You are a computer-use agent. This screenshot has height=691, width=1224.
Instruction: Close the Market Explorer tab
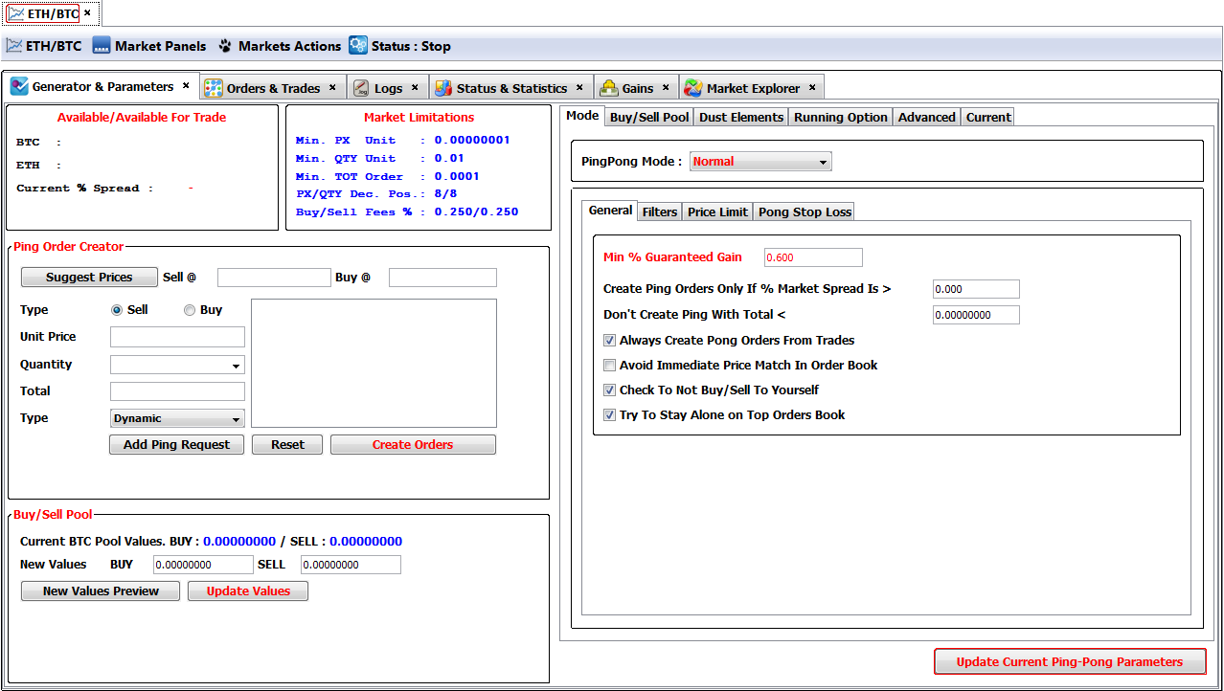click(812, 87)
